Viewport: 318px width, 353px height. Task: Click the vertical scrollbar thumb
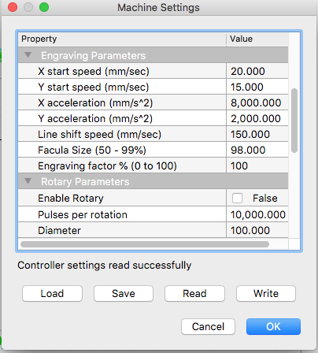(294, 121)
